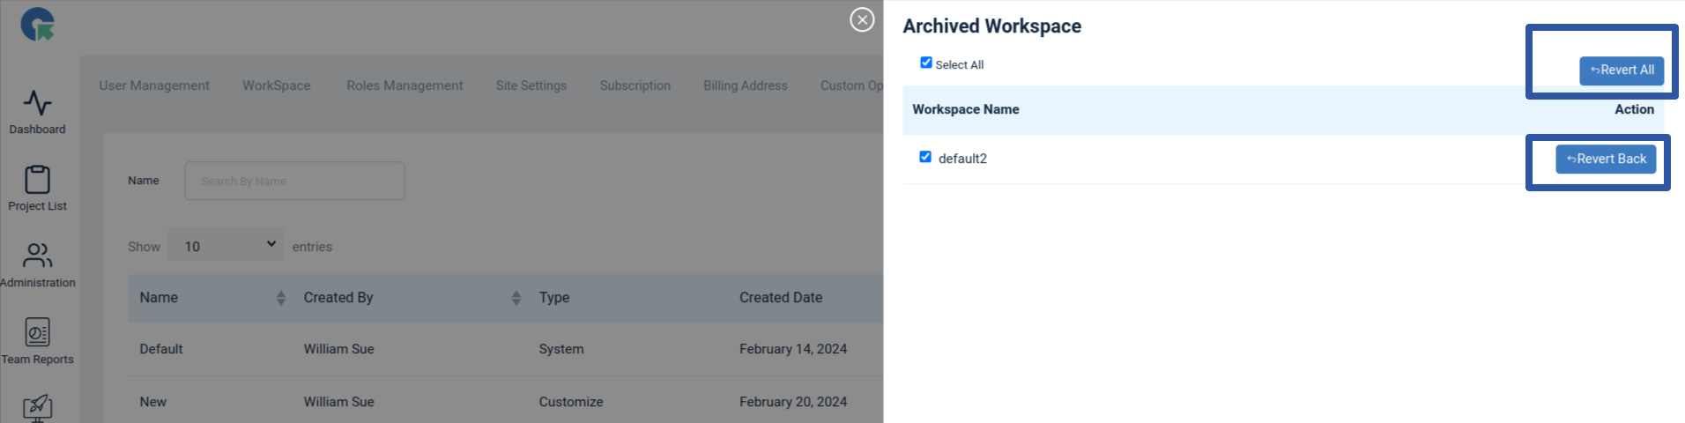The height and width of the screenshot is (423, 1685).
Task: Switch to the Subscription tab
Action: pyautogui.click(x=635, y=85)
